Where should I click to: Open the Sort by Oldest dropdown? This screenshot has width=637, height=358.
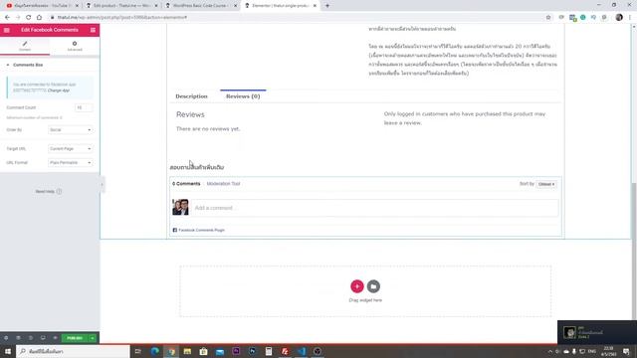click(546, 184)
